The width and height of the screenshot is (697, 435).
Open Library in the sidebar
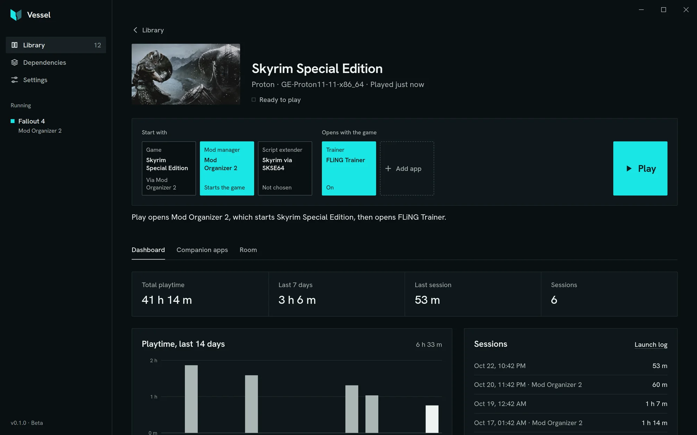point(56,45)
